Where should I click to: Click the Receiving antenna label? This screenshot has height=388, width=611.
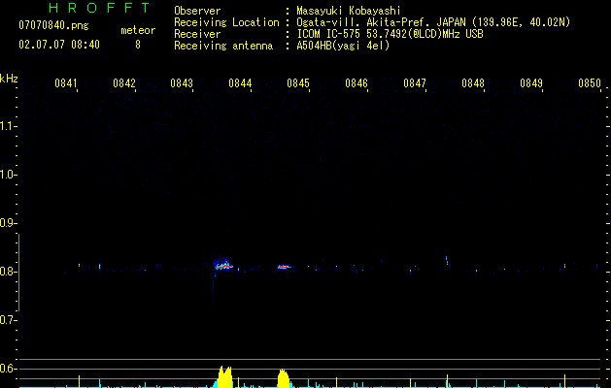pyautogui.click(x=223, y=46)
